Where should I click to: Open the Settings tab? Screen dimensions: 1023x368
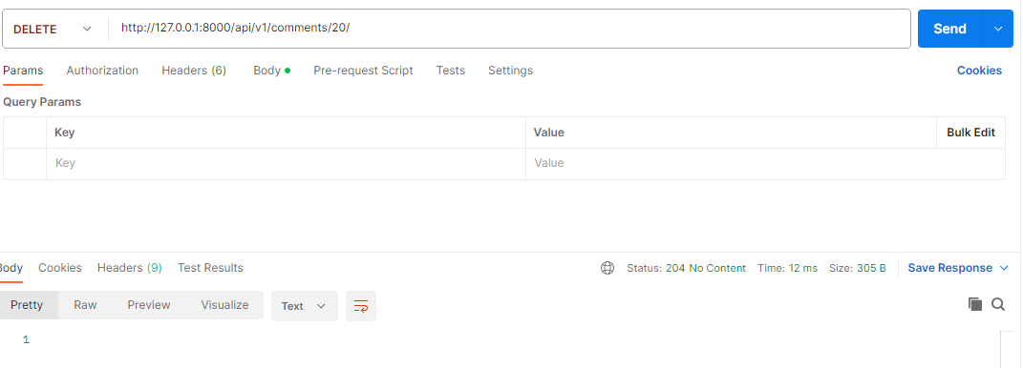tap(510, 71)
